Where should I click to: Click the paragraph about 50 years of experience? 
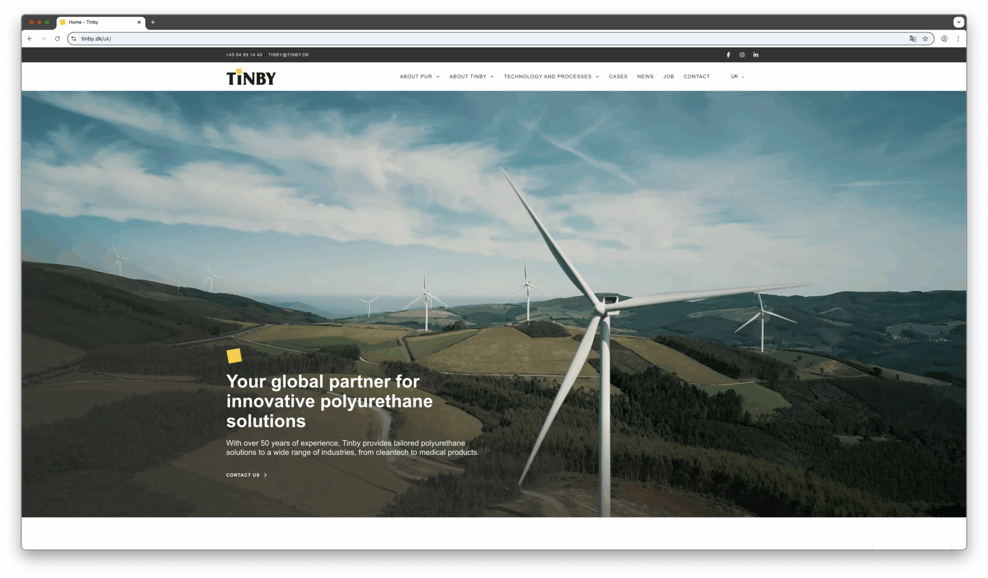pos(352,448)
